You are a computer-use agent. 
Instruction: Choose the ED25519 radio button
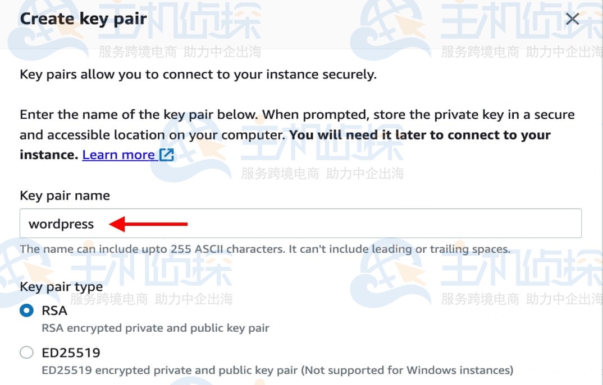(x=26, y=353)
